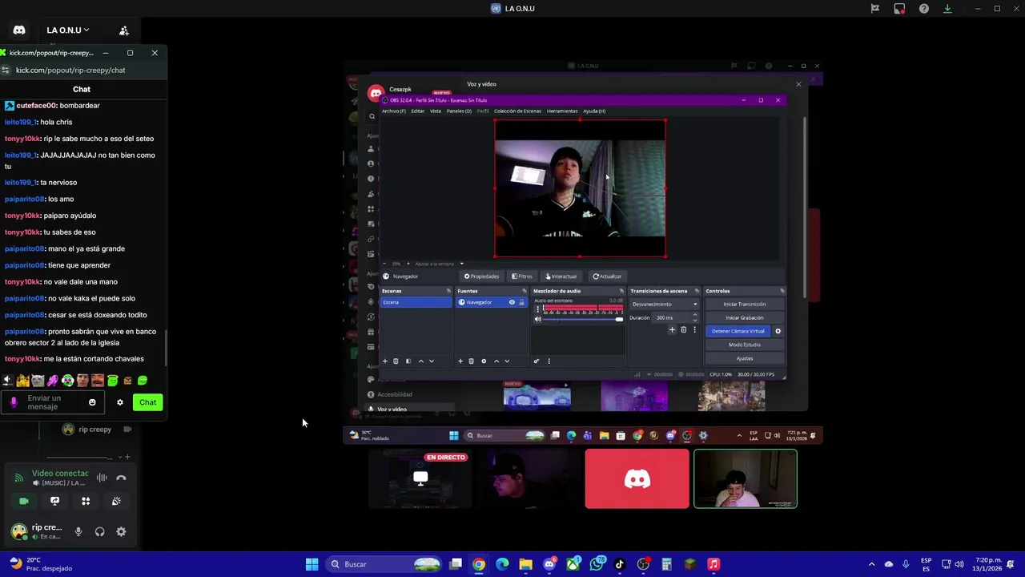This screenshot has width=1025, height=577.
Task: Open Herramientas menu in streamed OBS window
Action: (562, 111)
